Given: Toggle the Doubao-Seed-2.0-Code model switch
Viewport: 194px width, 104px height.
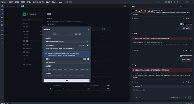Looking at the screenshot, I should point(108,89).
